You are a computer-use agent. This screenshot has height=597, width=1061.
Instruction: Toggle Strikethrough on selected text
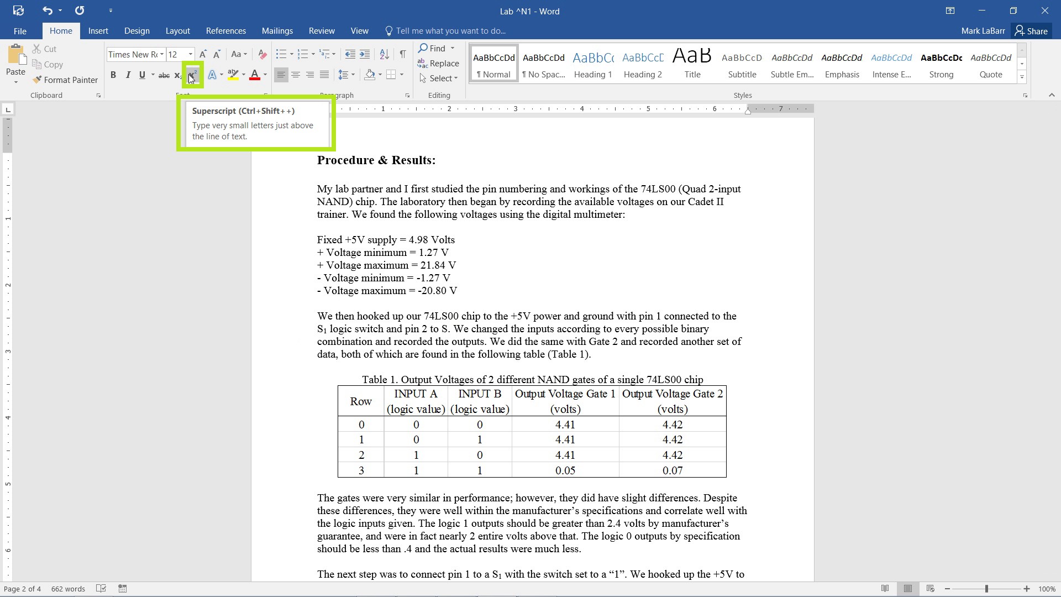[164, 75]
